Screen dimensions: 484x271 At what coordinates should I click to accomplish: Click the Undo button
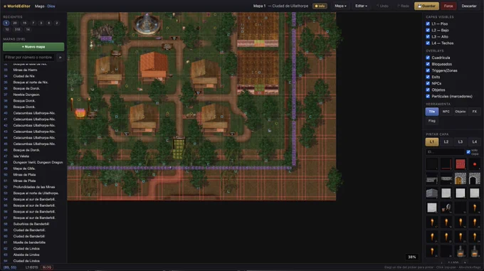coord(382,6)
